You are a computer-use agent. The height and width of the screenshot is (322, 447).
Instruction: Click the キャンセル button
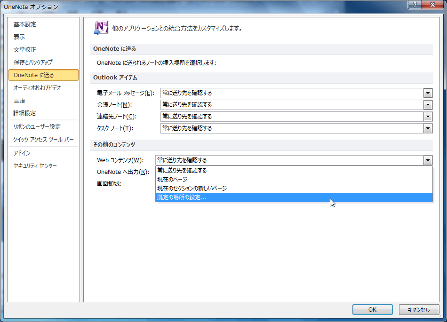click(x=418, y=309)
